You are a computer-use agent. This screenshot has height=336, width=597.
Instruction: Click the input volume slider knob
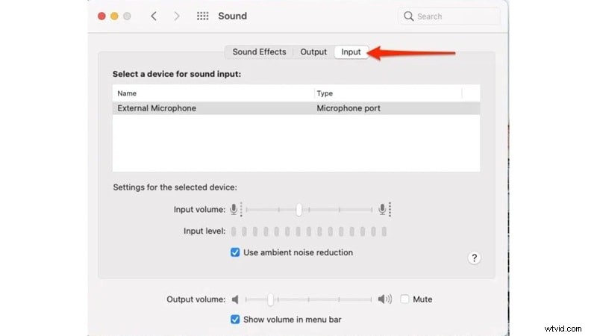click(x=298, y=210)
